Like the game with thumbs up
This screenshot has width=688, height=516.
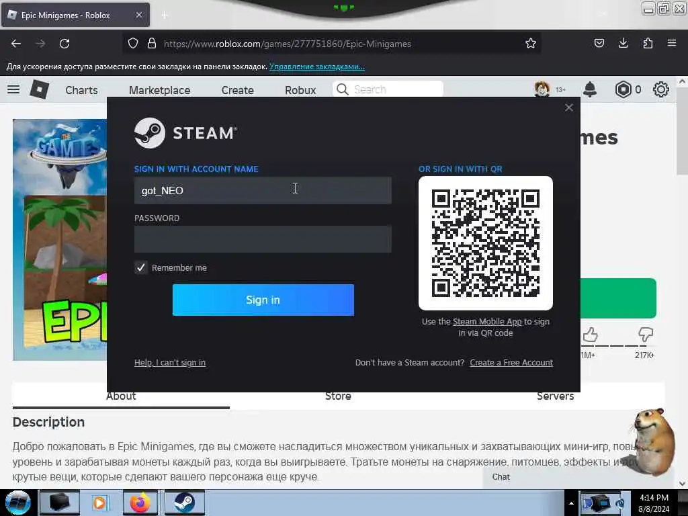click(590, 335)
